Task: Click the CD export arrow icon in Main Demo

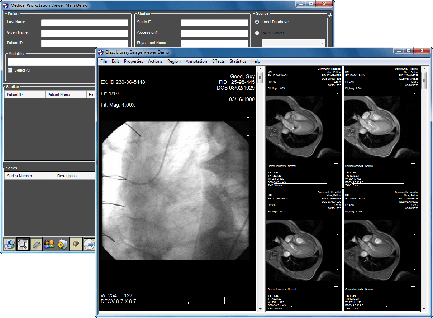Action: tap(89, 244)
